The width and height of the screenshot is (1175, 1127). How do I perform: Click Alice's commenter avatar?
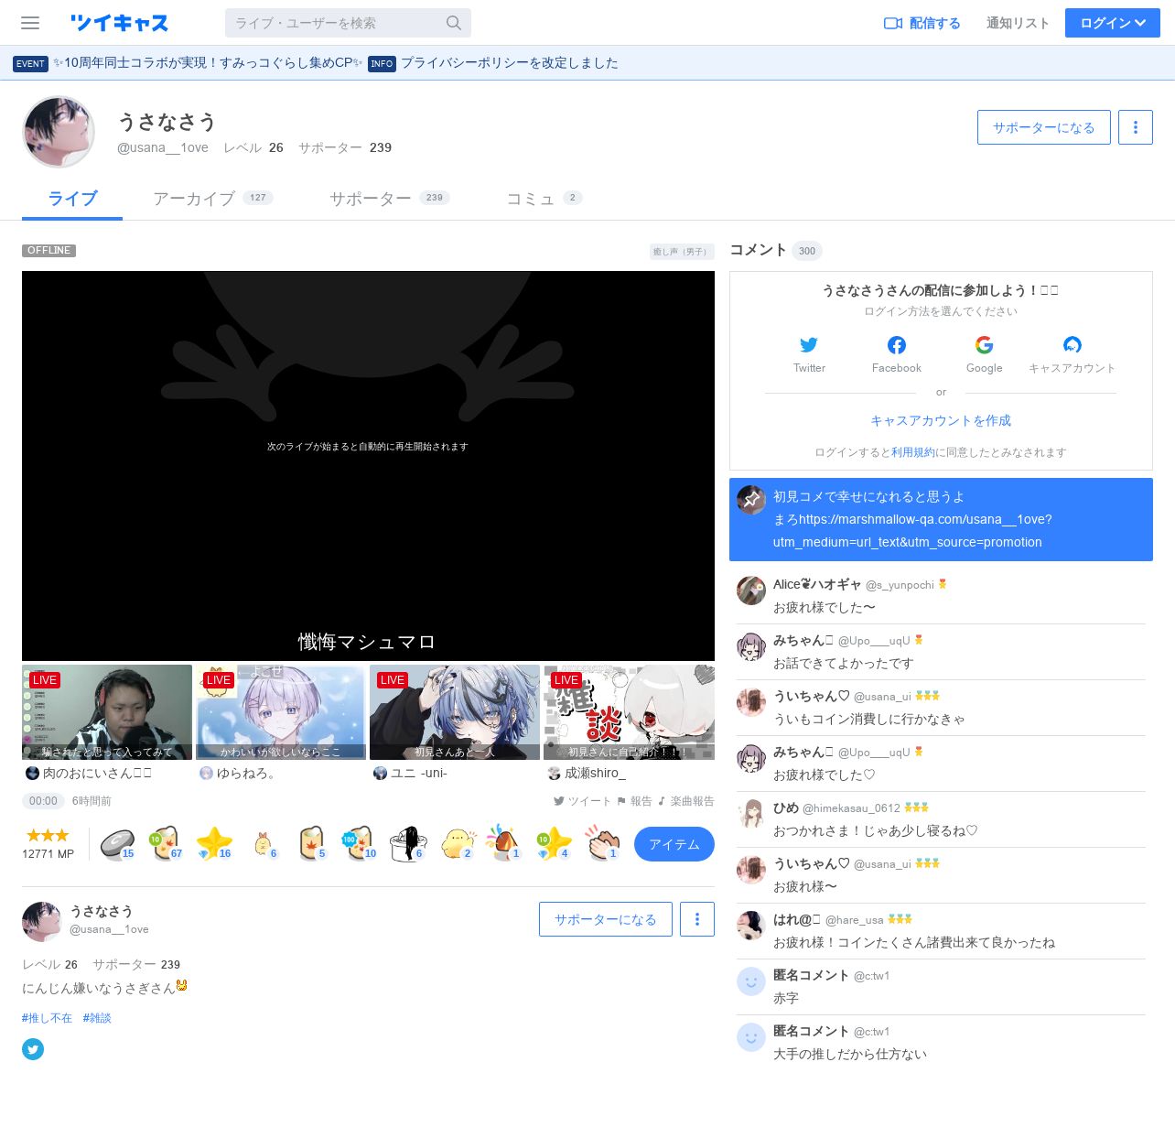751,591
